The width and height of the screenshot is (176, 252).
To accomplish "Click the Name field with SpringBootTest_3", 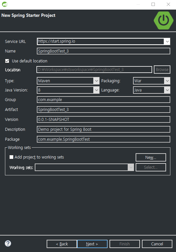I will (103, 51).
